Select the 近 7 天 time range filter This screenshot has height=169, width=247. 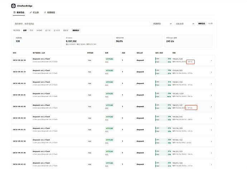pyautogui.click(x=48, y=30)
